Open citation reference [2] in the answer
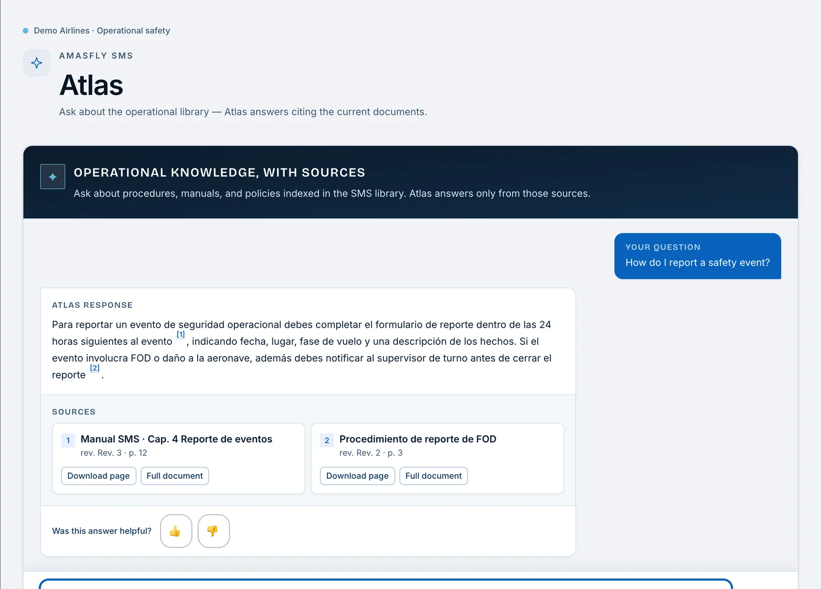Image resolution: width=821 pixels, height=589 pixels. tap(94, 368)
